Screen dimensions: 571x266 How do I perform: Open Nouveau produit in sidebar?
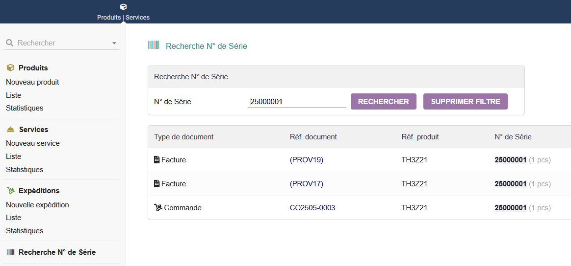click(x=32, y=82)
